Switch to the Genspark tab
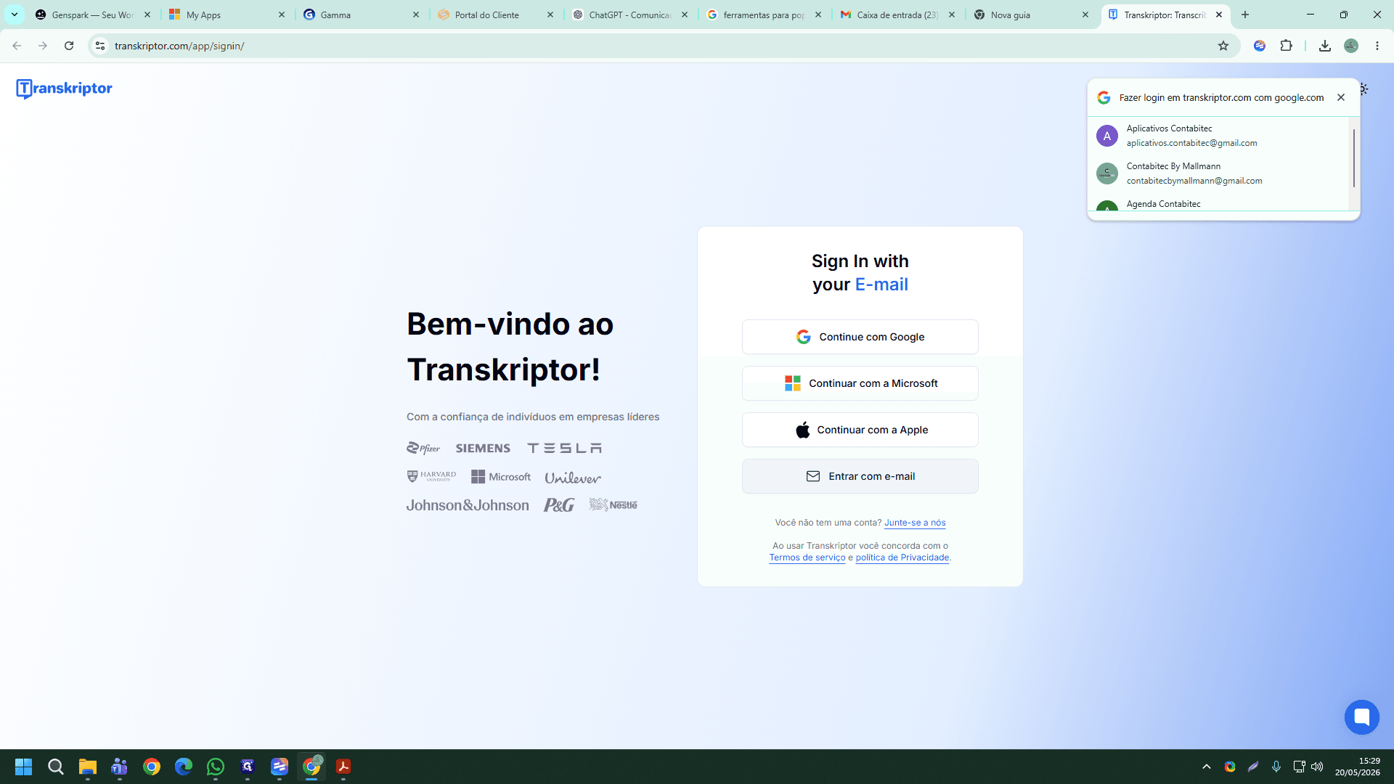The image size is (1394, 784). [x=92, y=15]
